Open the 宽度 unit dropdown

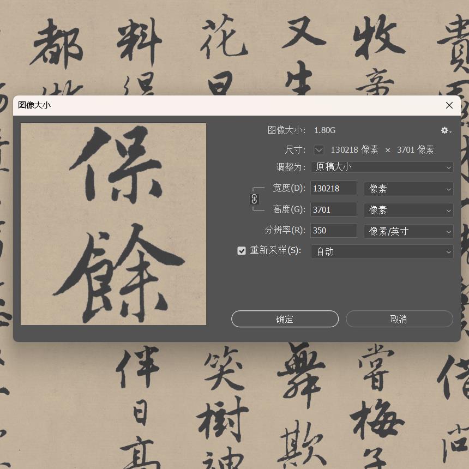408,189
